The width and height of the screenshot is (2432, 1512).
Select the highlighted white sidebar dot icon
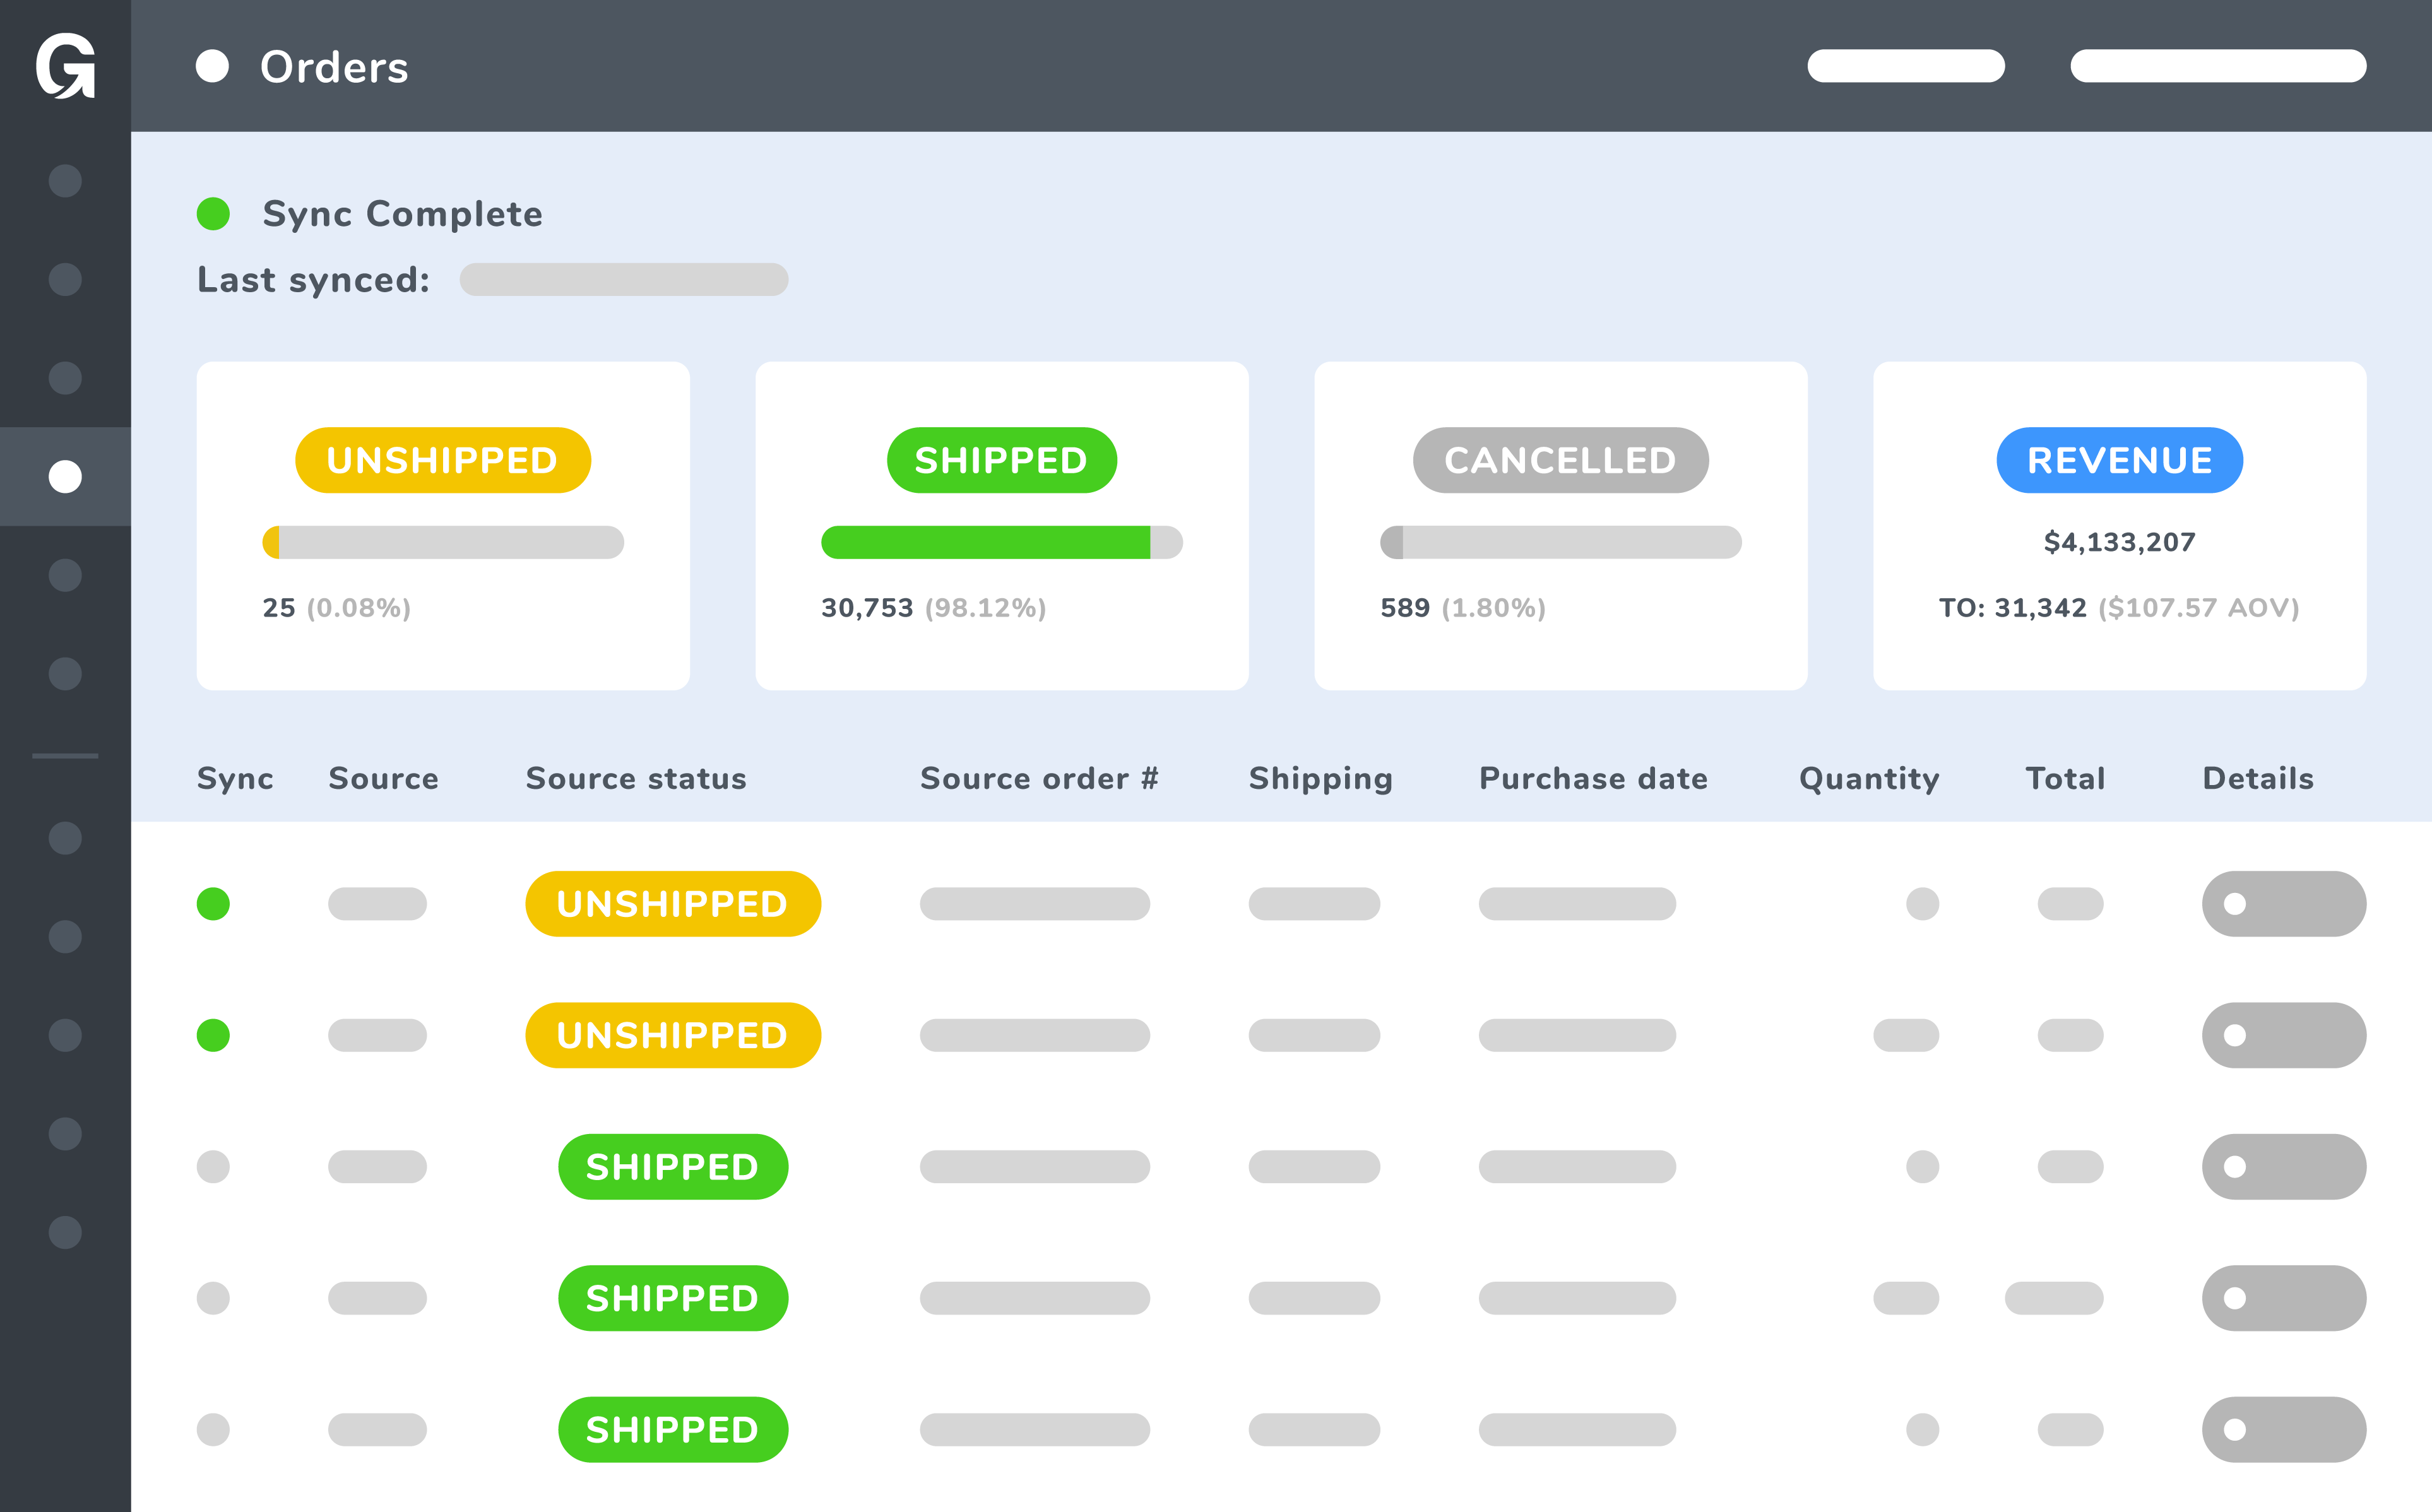(x=65, y=477)
